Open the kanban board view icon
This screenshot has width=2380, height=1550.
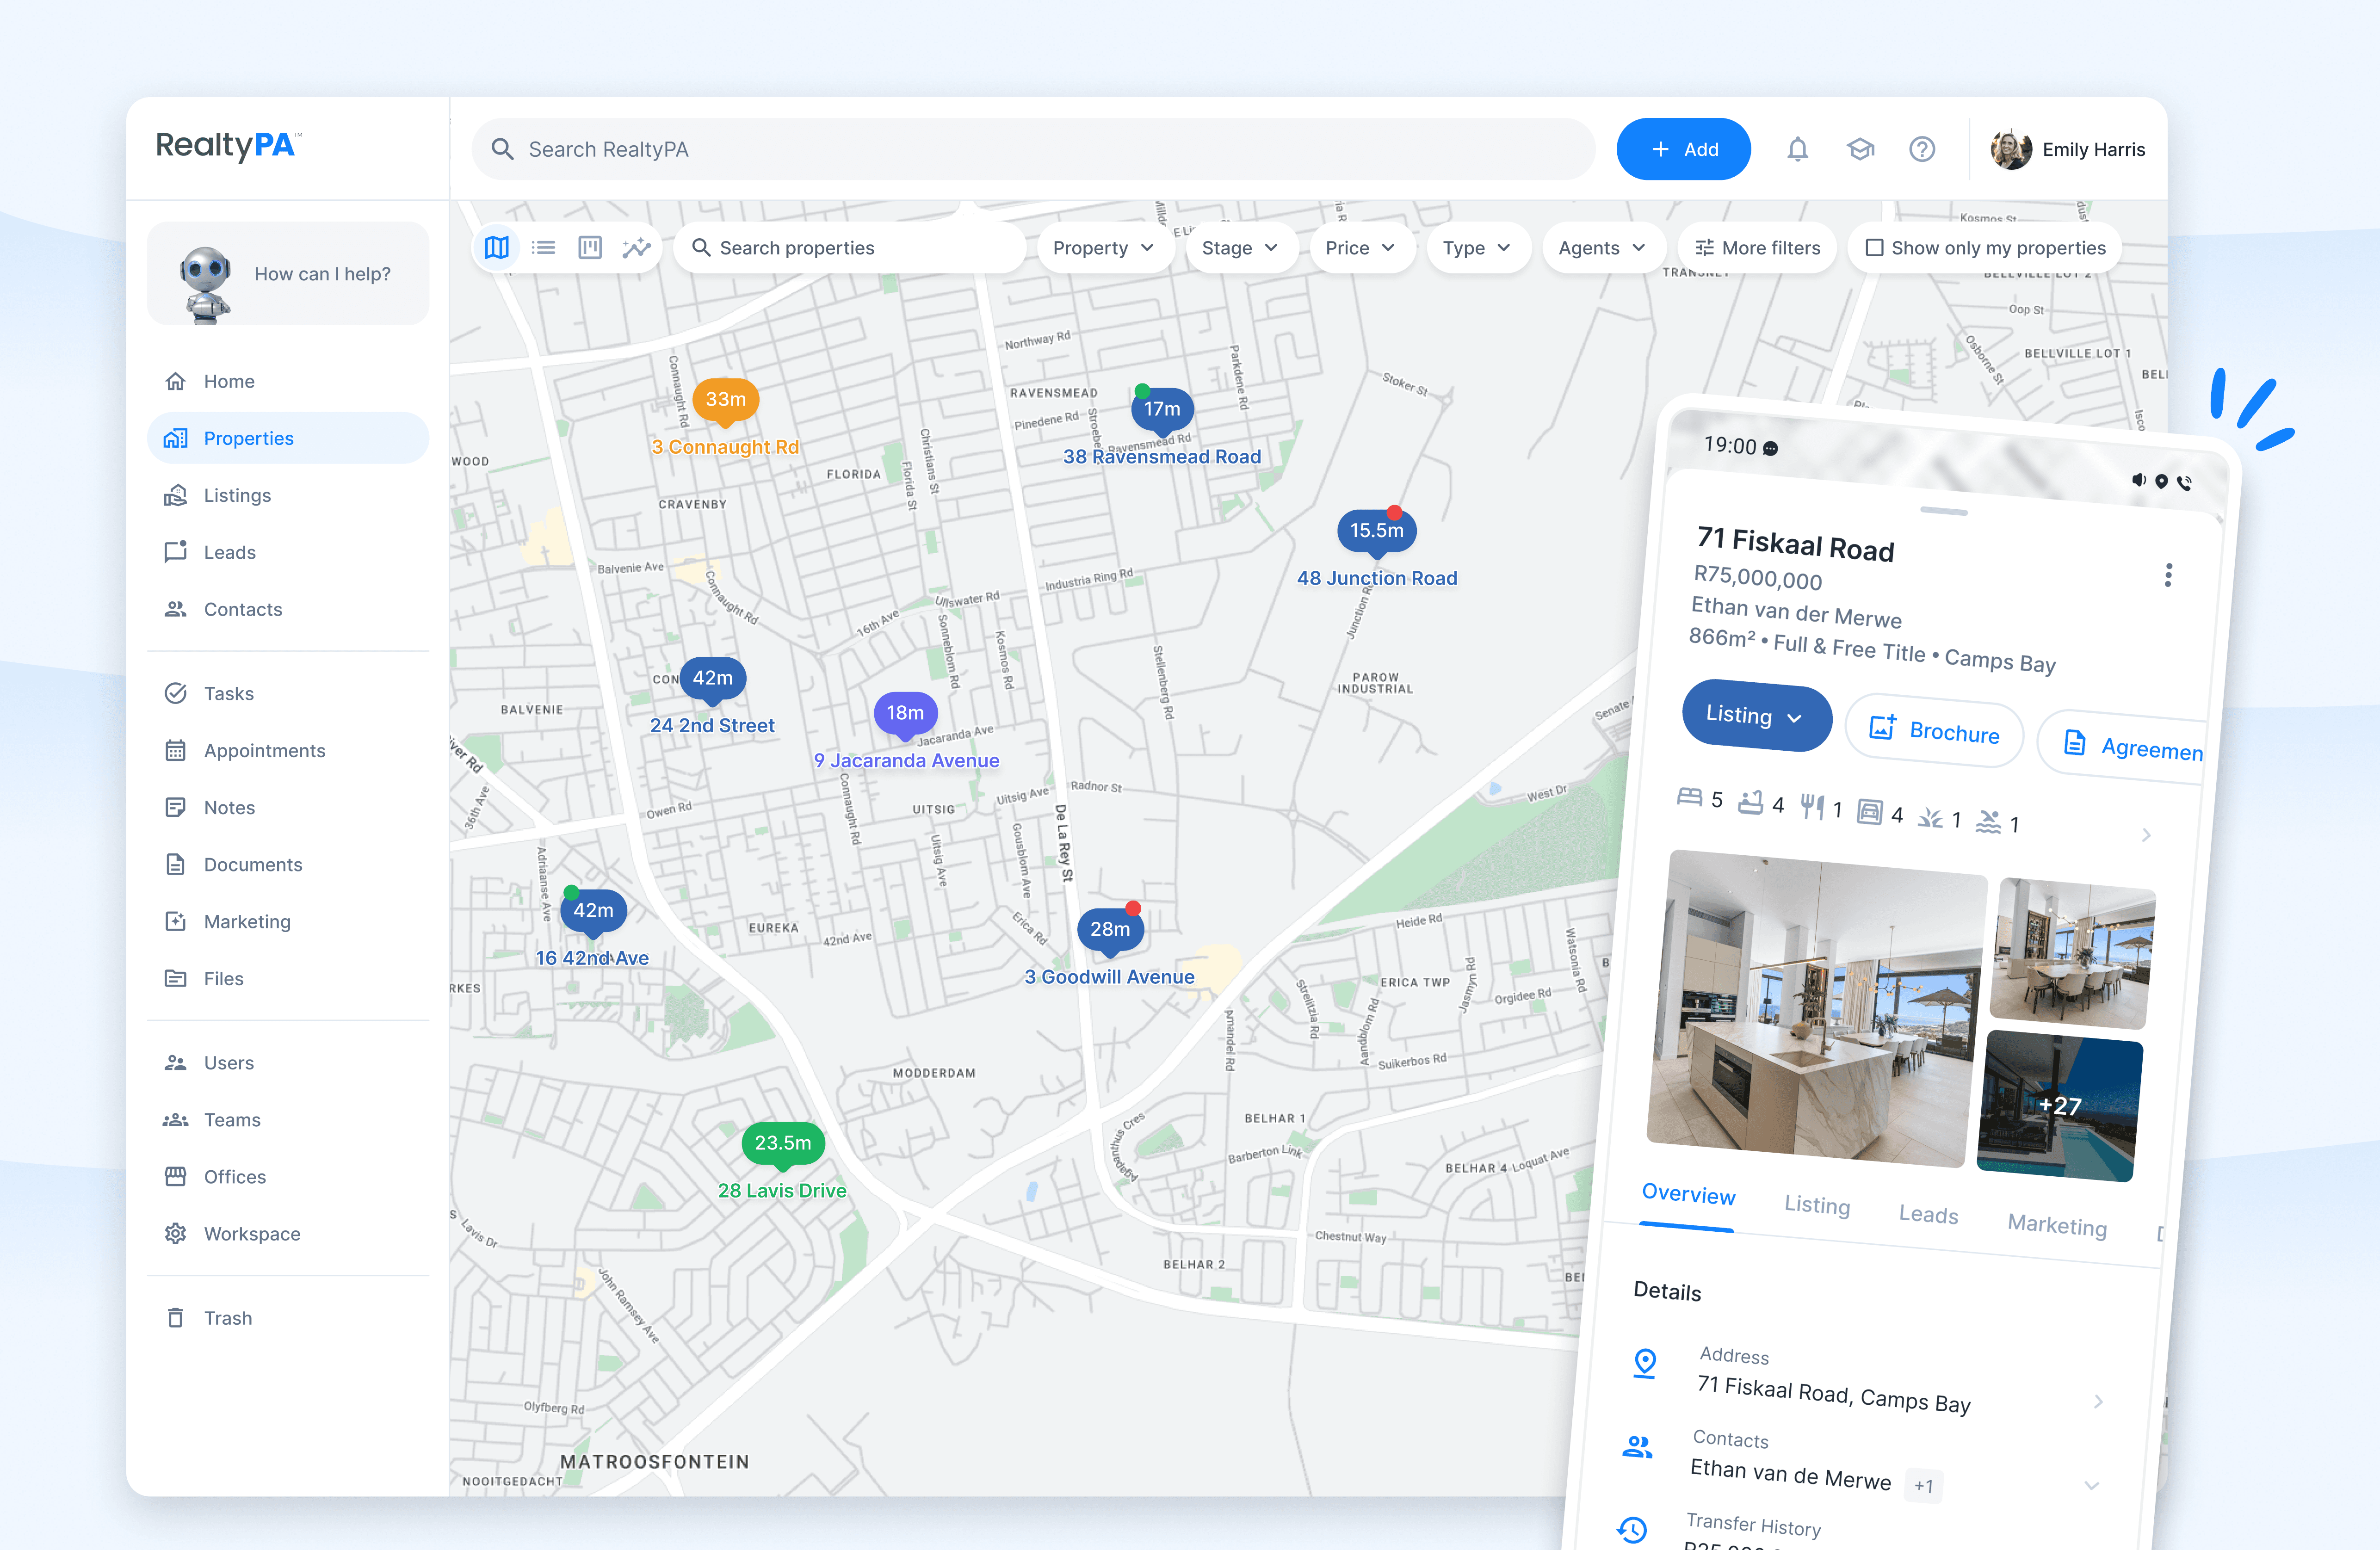(590, 247)
